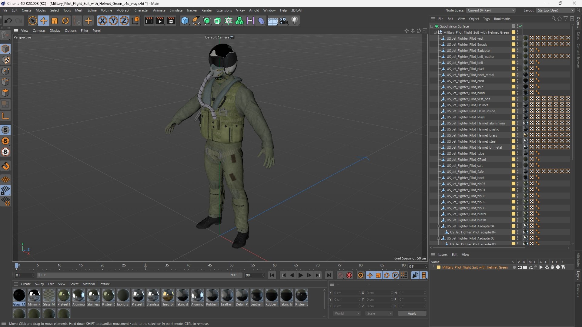Toggle layer solo dot
Screen dimensions: 582x327
(x=514, y=267)
